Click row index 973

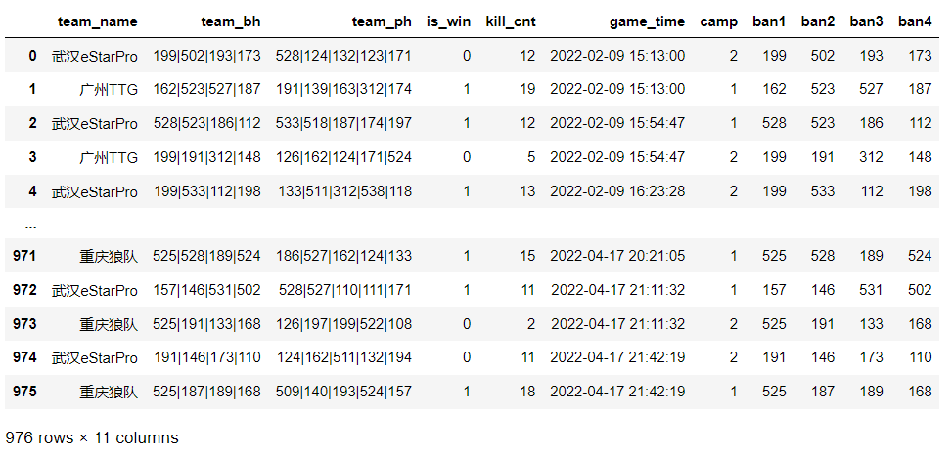(x=24, y=323)
